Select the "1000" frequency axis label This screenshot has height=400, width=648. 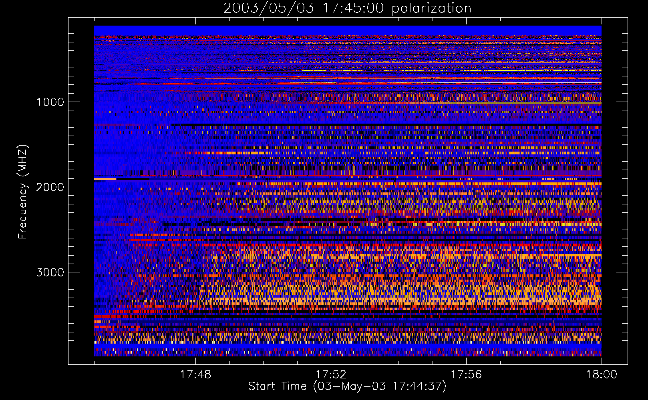pos(50,102)
